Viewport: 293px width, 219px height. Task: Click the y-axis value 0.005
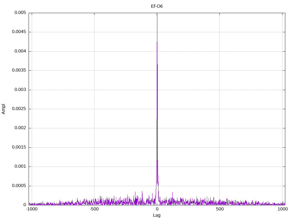point(20,13)
